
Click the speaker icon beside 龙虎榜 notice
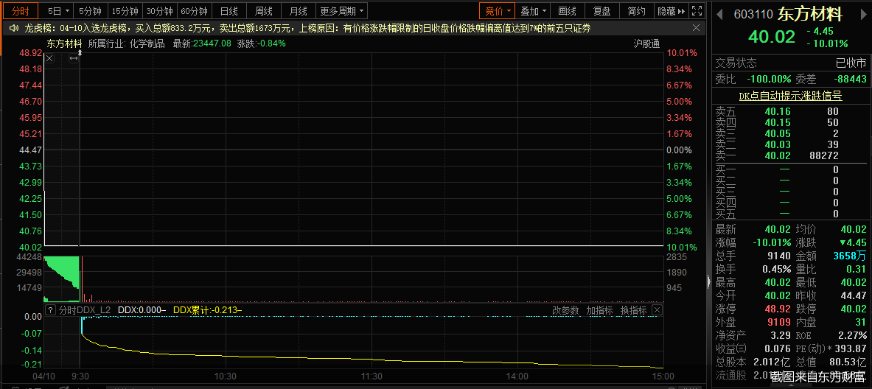point(13,28)
